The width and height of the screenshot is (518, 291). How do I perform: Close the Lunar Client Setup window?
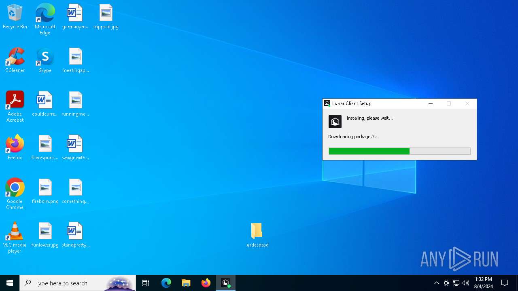tap(467, 103)
